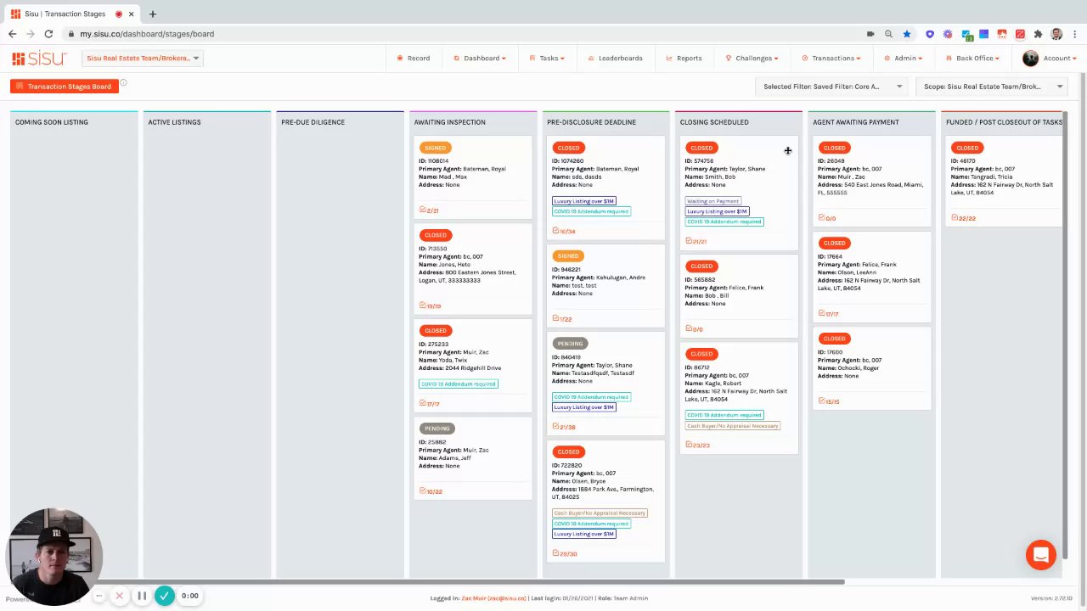Click Transaction Stages Board button
This screenshot has width=1087, height=611.
64,87
